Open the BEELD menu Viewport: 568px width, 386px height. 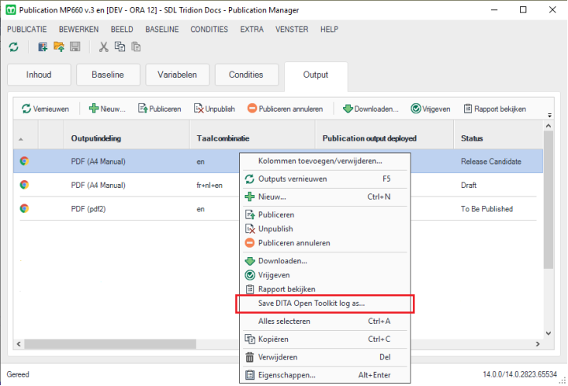tap(122, 30)
